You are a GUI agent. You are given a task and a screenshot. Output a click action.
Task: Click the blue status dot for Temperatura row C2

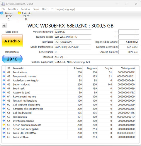coord(4,117)
